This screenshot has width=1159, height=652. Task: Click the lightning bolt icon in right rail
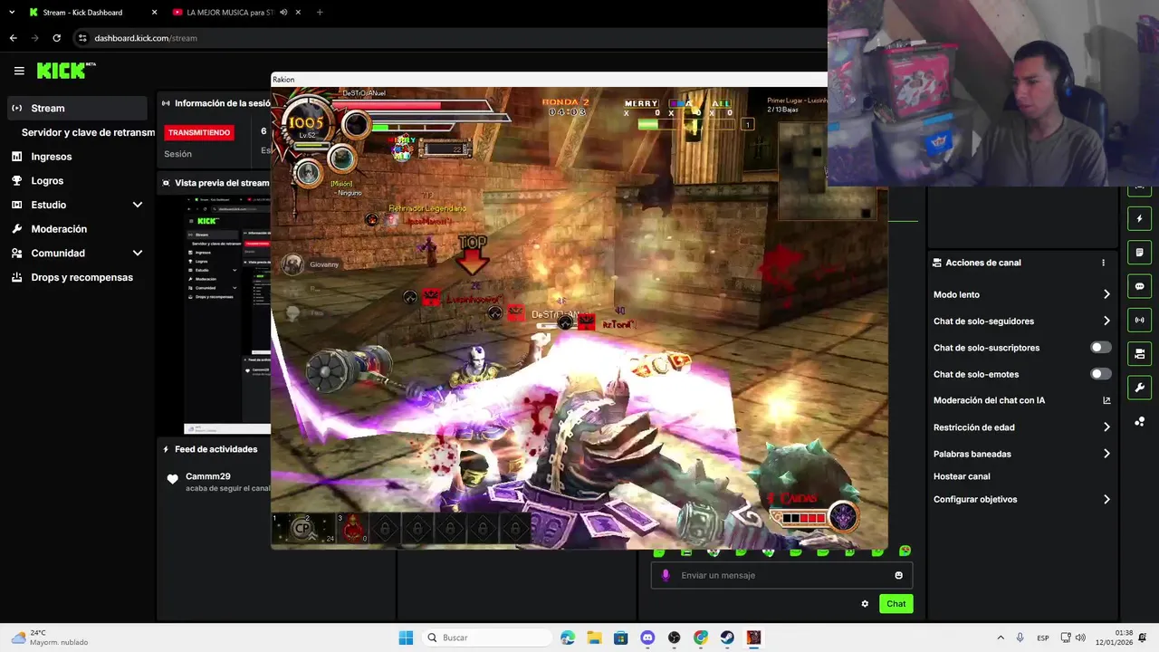pos(1139,219)
